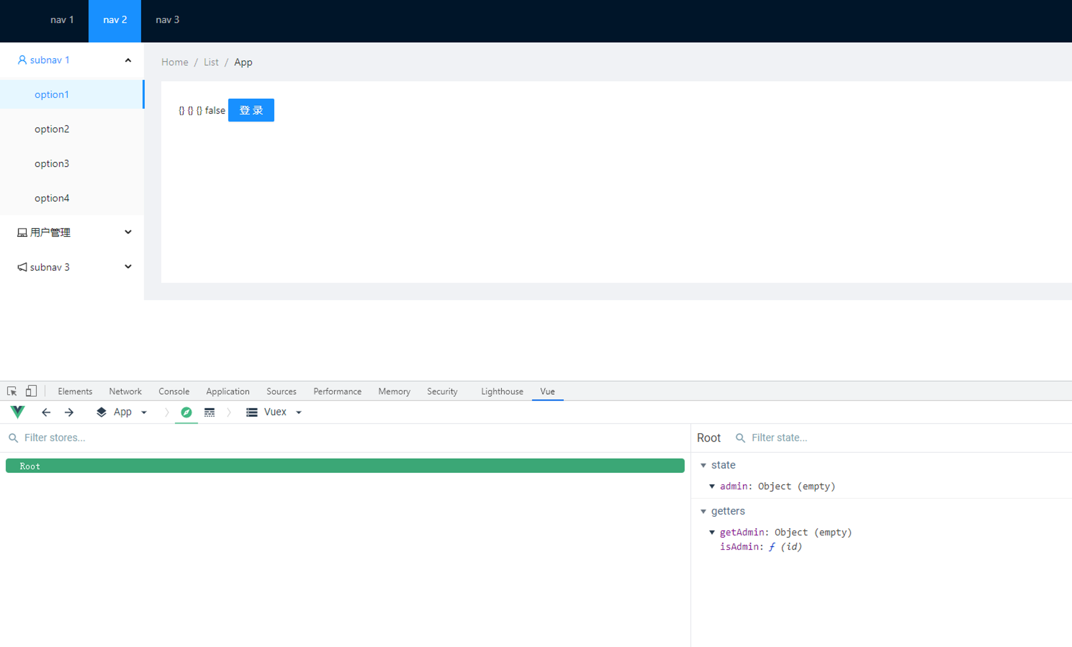Click the Root heading in state panel
The height and width of the screenshot is (647, 1072).
(x=709, y=438)
